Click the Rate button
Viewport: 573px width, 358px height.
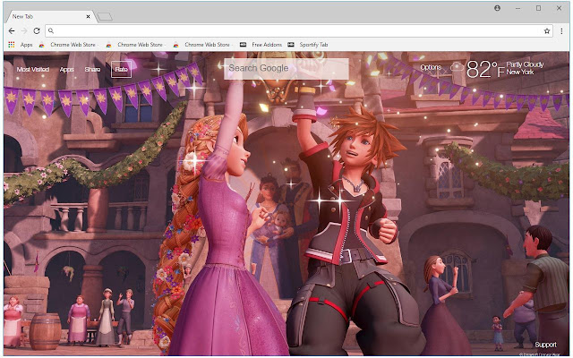point(122,70)
